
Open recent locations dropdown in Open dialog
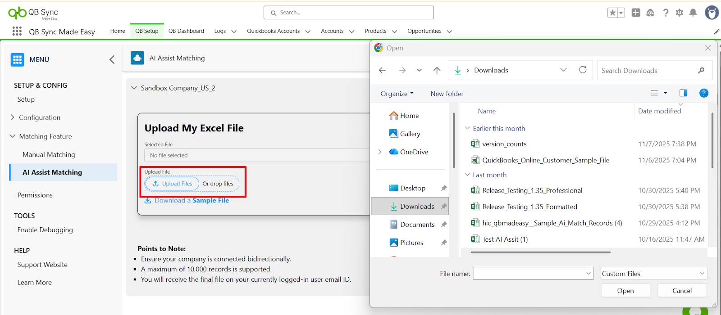tap(419, 70)
